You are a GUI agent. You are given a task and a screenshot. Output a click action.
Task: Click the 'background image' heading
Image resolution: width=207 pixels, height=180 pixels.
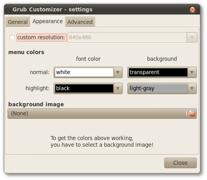point(36,104)
